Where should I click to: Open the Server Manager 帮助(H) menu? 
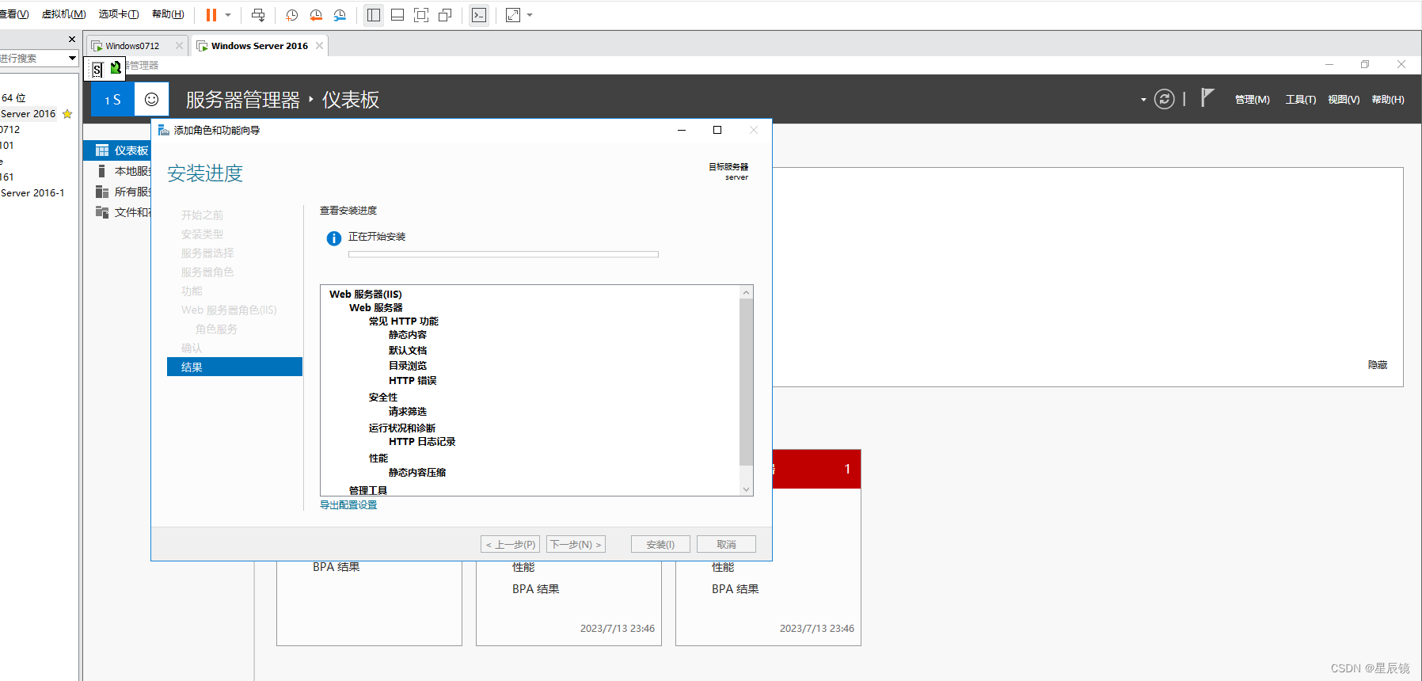pos(1388,100)
